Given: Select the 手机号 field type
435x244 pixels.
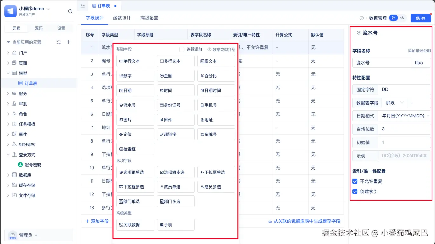Looking at the screenshot, I should pos(216,105).
